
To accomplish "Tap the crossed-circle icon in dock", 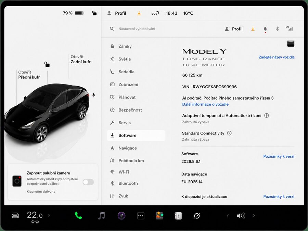I will (x=197, y=216).
